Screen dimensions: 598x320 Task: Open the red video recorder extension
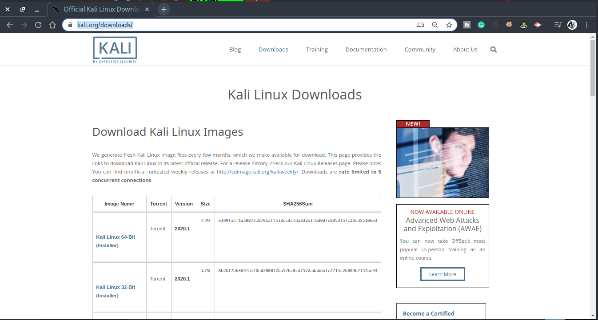point(538,25)
